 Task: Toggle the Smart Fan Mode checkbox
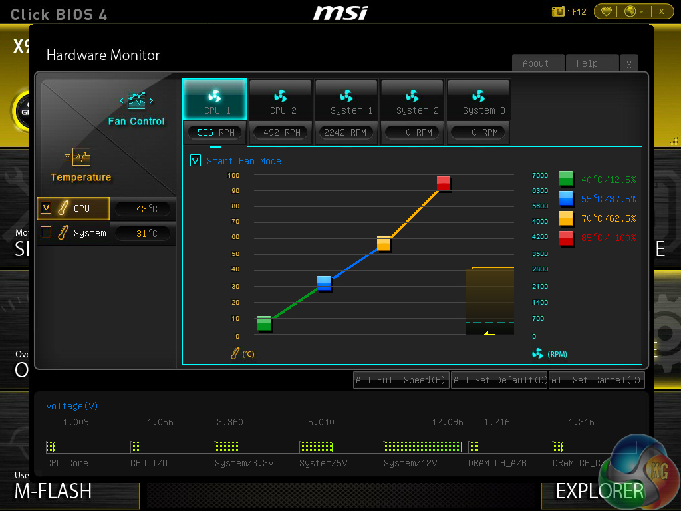[196, 161]
